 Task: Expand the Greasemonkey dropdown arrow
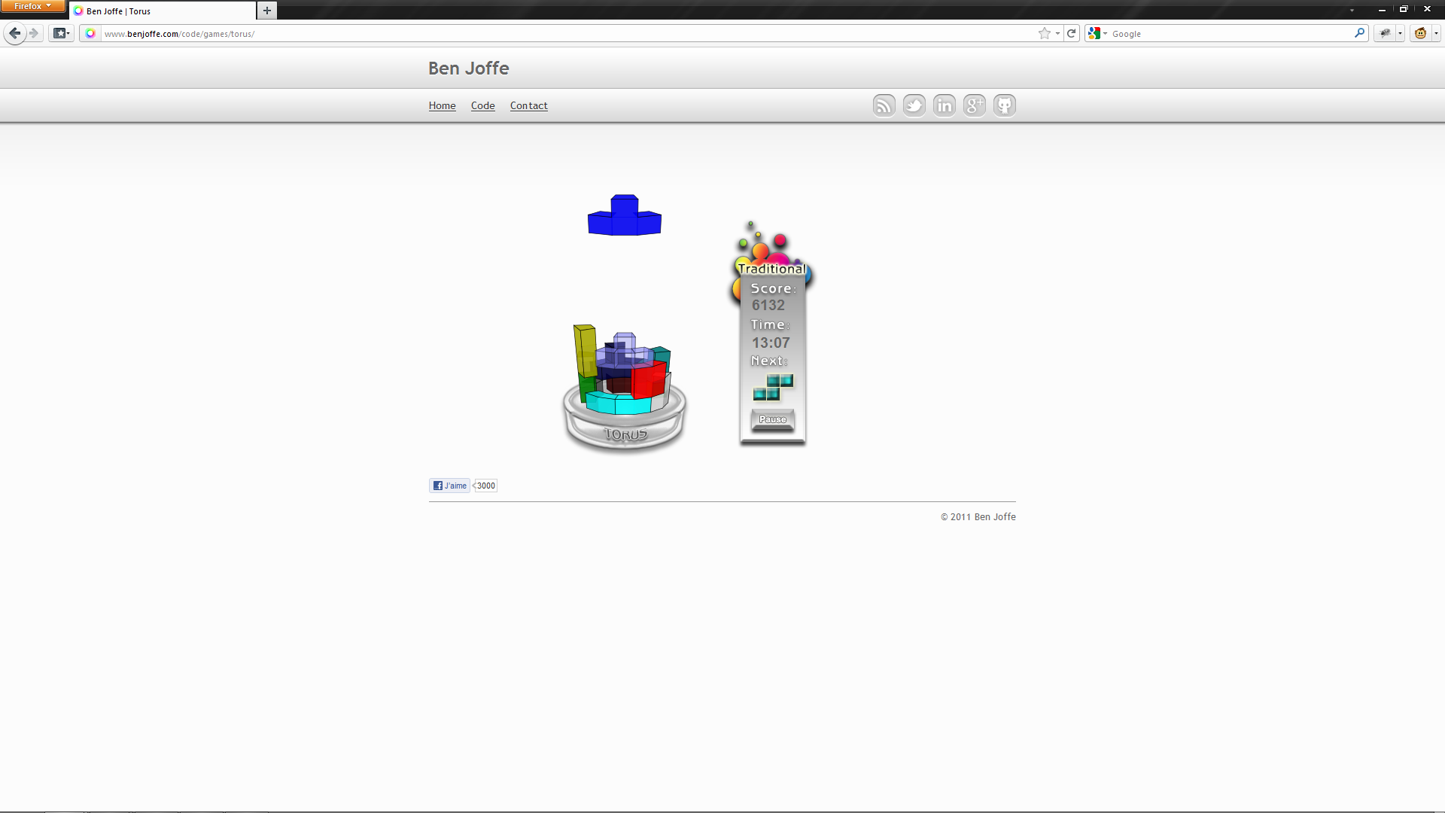[x=1436, y=33]
